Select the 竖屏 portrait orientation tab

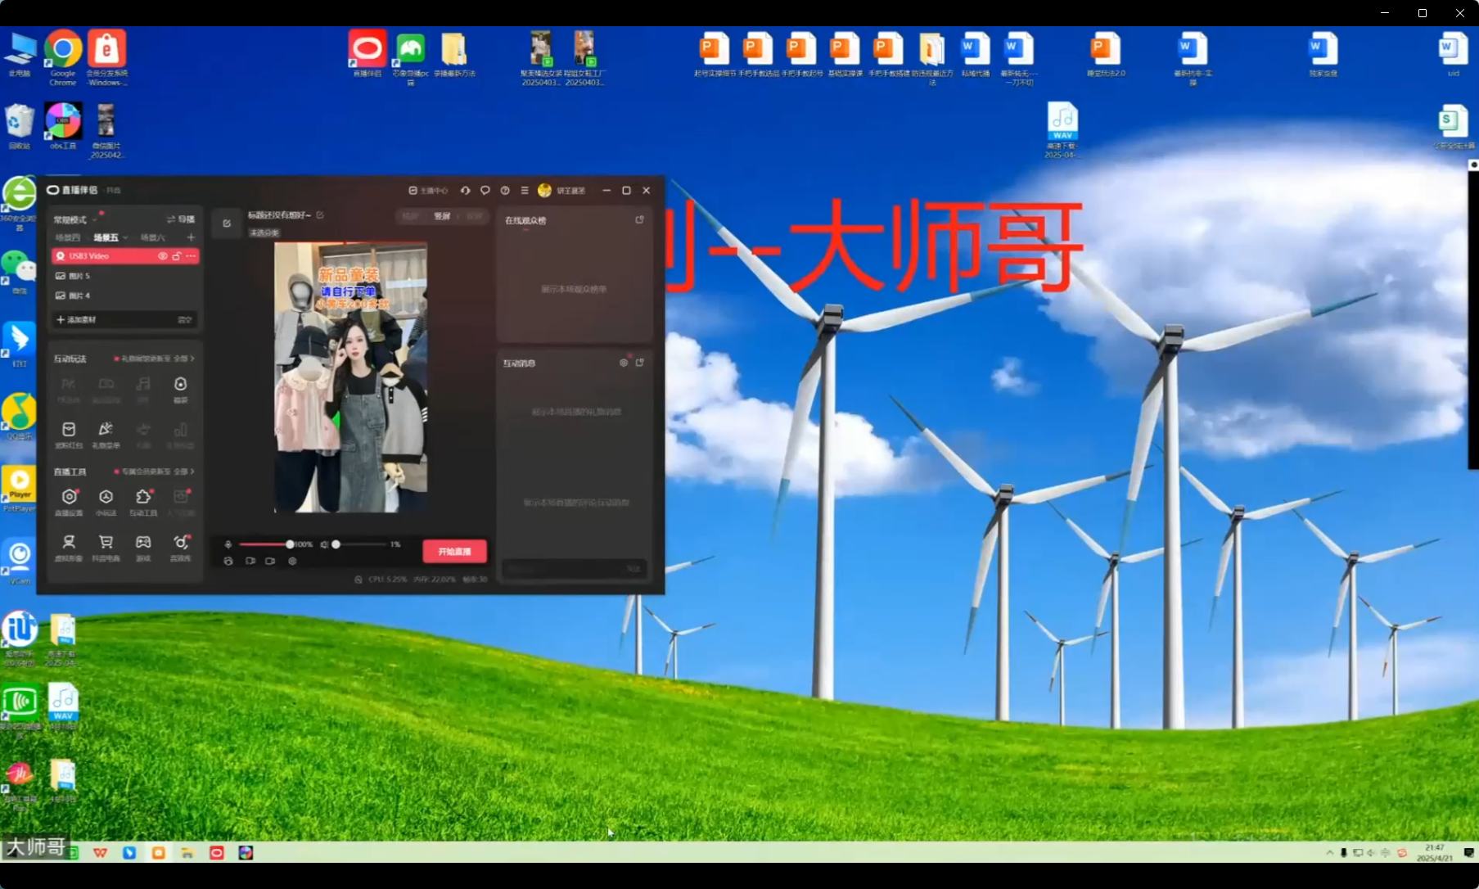click(x=442, y=216)
